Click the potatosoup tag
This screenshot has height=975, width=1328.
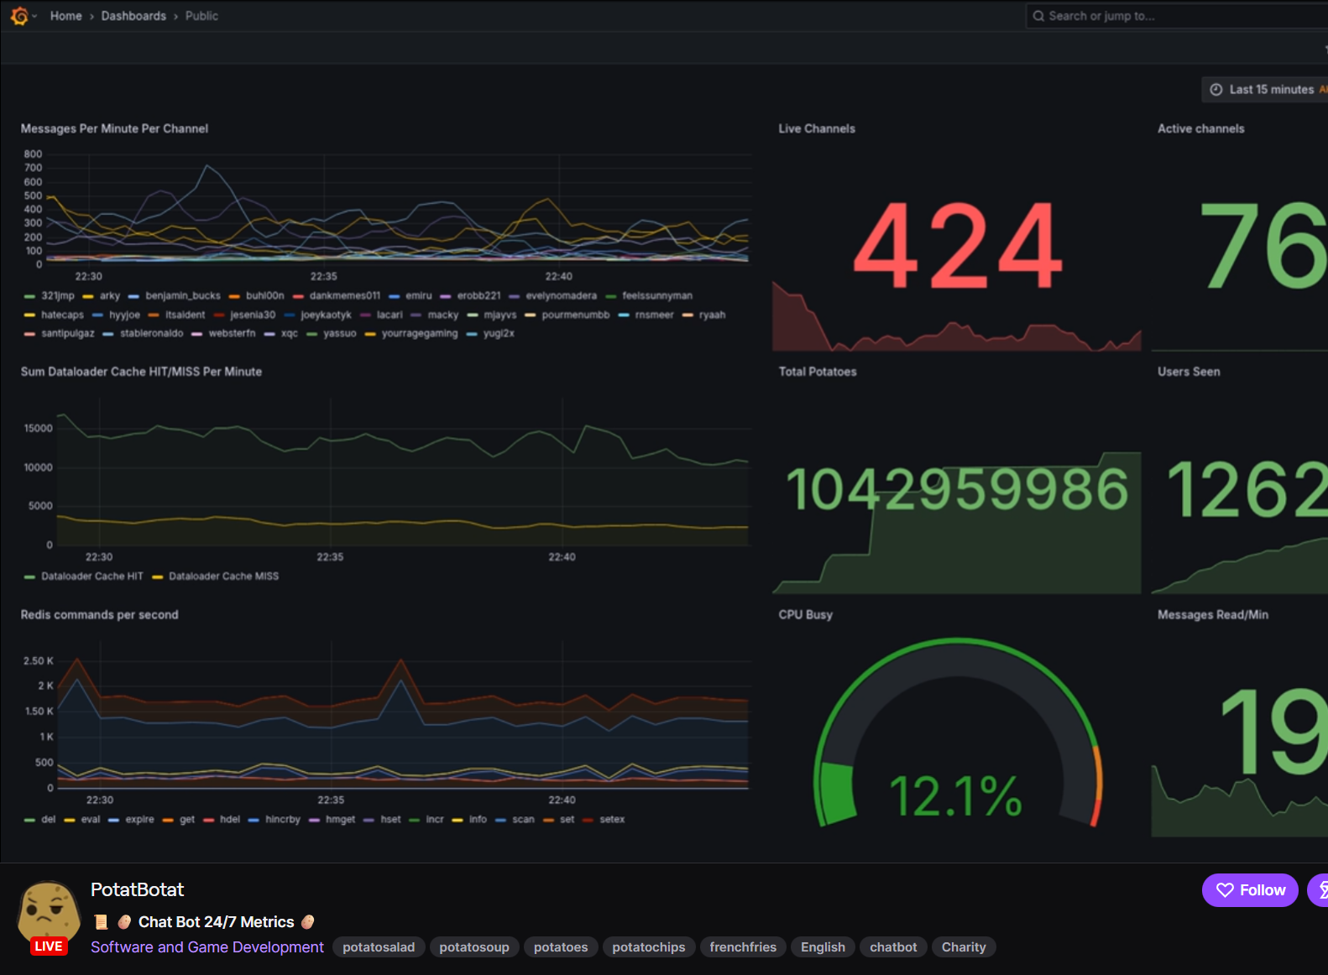click(x=474, y=947)
